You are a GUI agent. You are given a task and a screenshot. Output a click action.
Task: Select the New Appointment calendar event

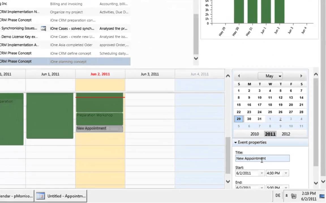click(100, 129)
